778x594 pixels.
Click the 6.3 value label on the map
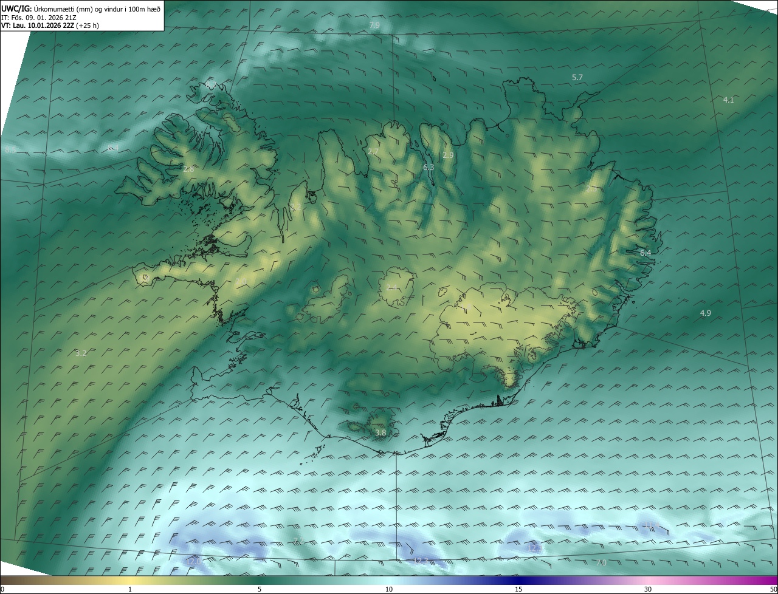click(429, 167)
